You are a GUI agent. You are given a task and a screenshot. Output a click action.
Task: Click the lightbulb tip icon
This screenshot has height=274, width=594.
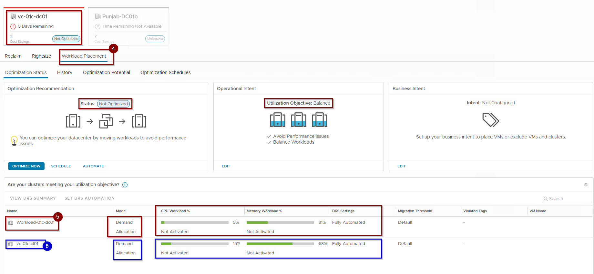coord(14,141)
